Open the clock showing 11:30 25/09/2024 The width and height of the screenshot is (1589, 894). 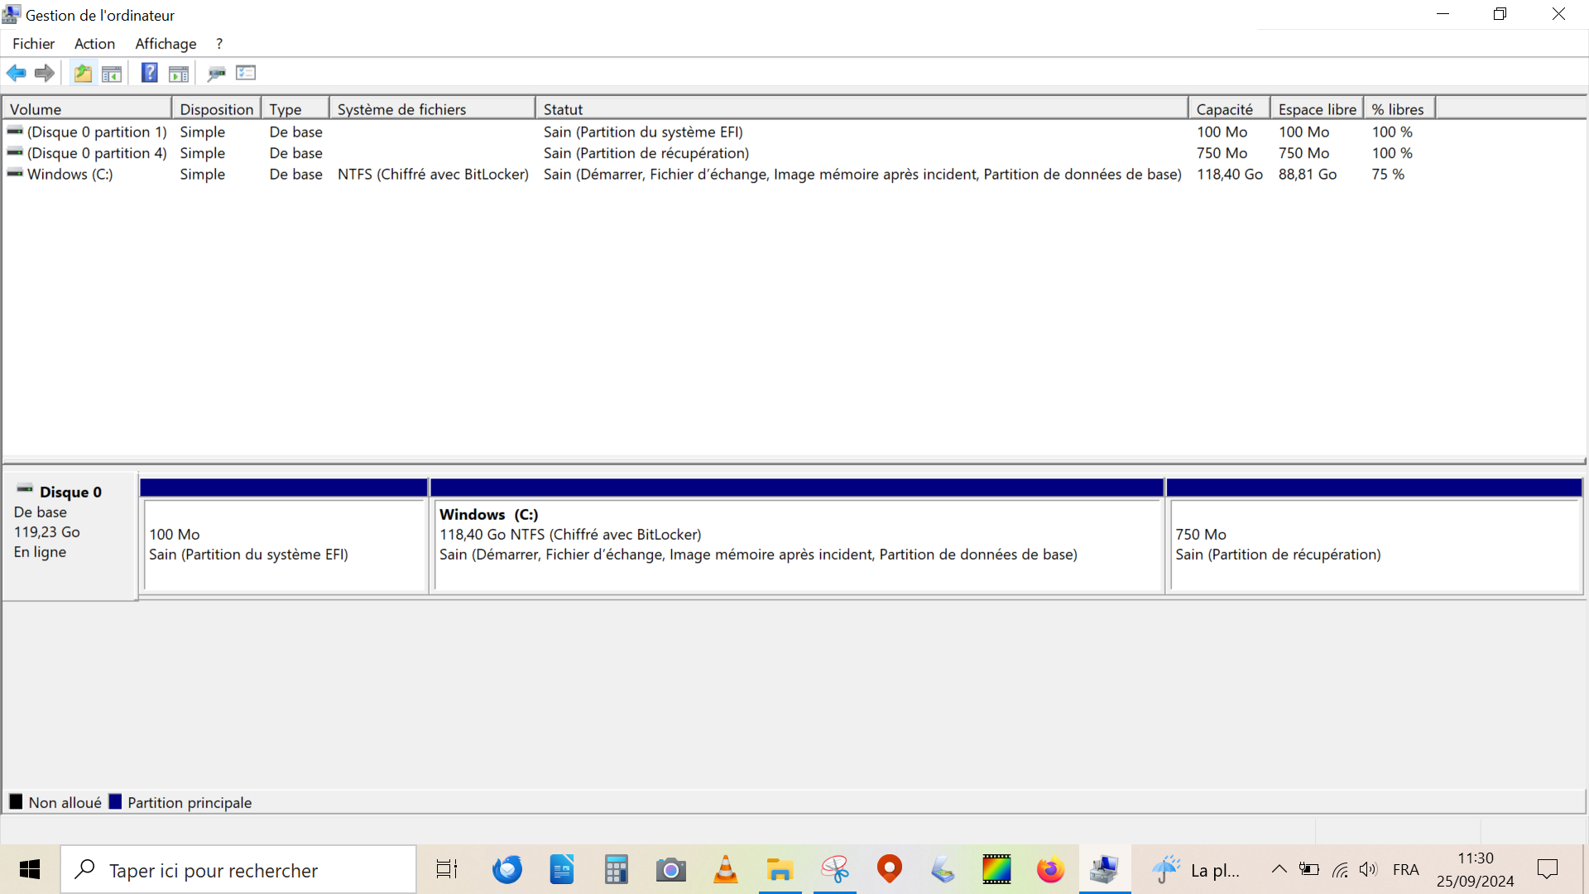1475,869
